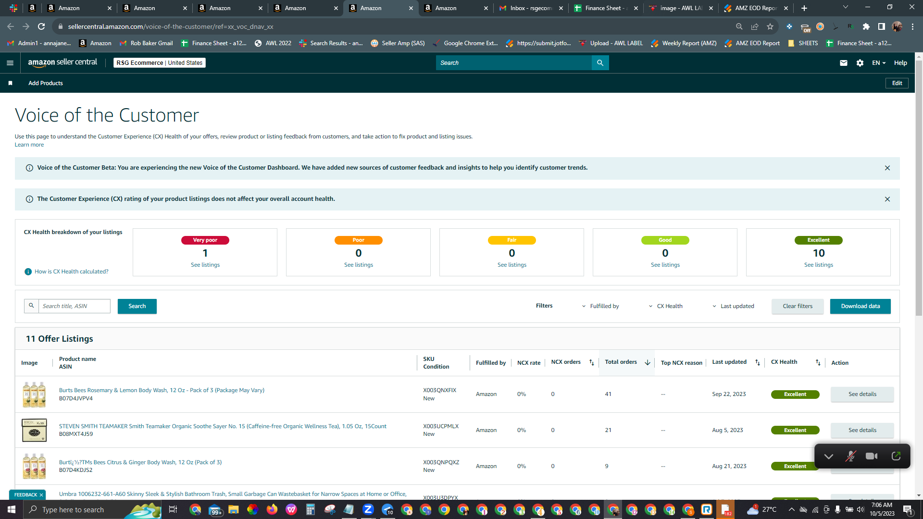Viewport: 923px width, 519px height.
Task: Dismiss the Voice of the Customer Beta banner
Action: pos(887,168)
